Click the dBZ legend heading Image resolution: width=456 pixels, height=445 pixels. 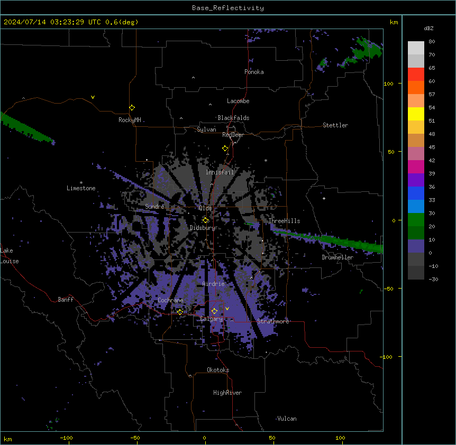[428, 29]
